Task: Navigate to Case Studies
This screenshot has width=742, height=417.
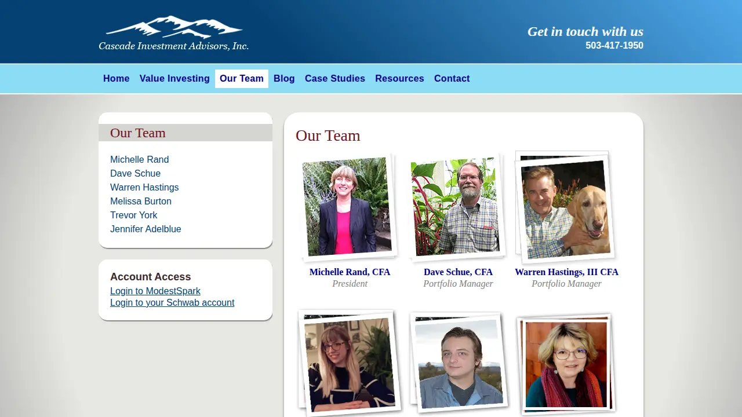Action: (335, 79)
